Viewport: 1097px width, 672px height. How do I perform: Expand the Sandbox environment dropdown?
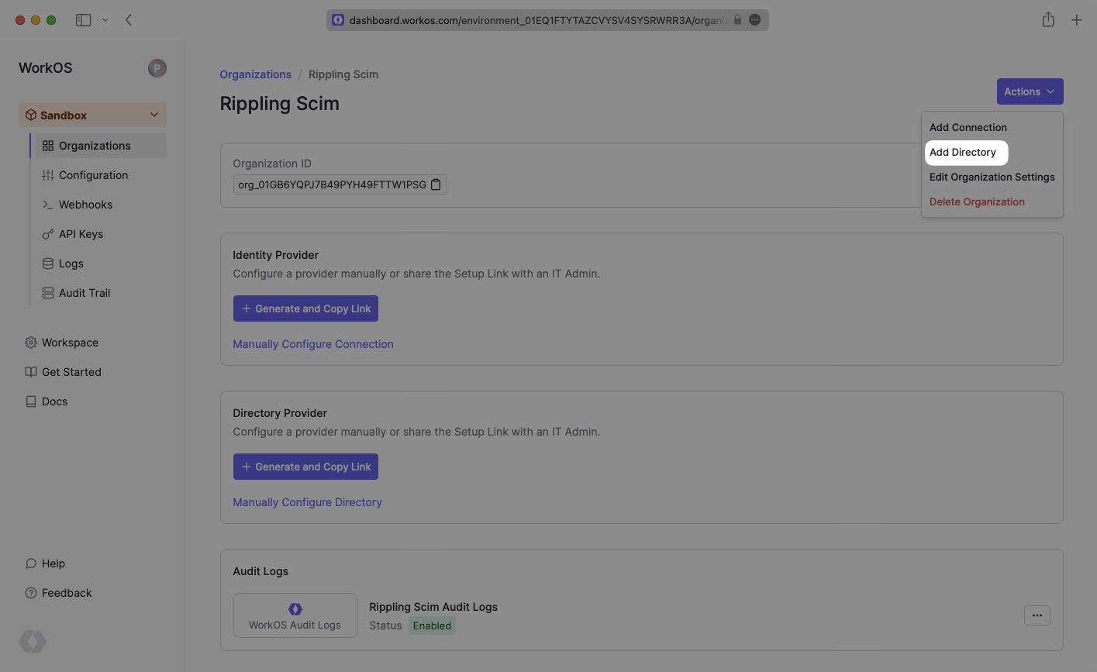point(154,115)
